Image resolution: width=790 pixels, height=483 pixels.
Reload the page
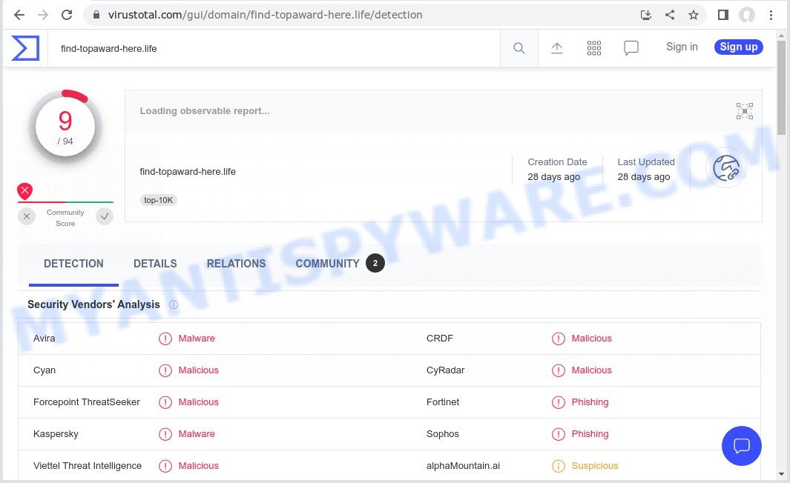(67, 15)
